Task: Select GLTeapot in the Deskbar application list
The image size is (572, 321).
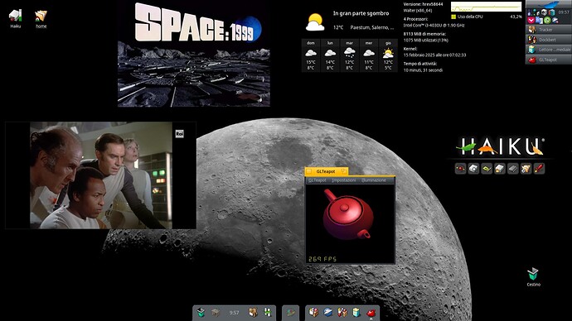Action: pos(549,60)
